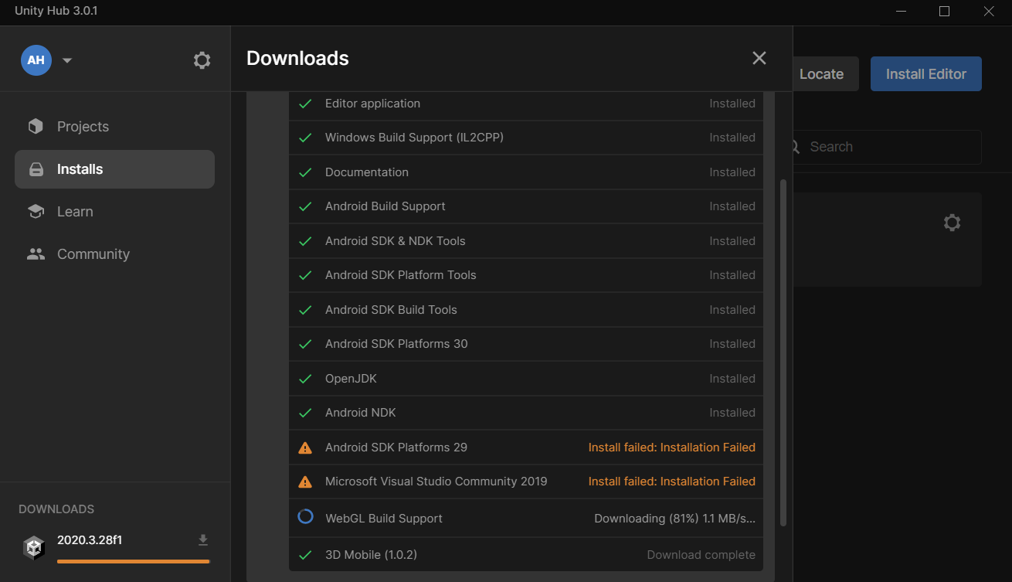Focus the Search installs field
The image size is (1012, 582).
888,147
